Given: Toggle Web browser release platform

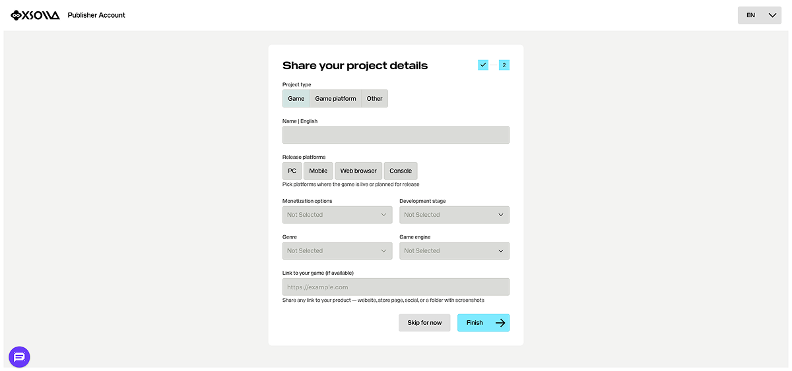Looking at the screenshot, I should (x=358, y=171).
